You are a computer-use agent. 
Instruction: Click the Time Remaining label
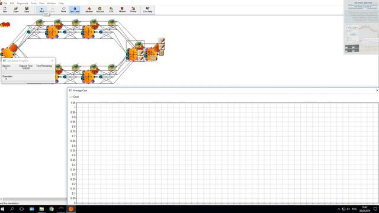click(x=44, y=66)
